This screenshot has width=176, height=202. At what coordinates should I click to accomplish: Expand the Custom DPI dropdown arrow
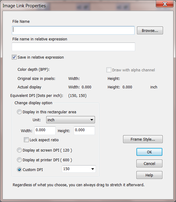coord(93,169)
